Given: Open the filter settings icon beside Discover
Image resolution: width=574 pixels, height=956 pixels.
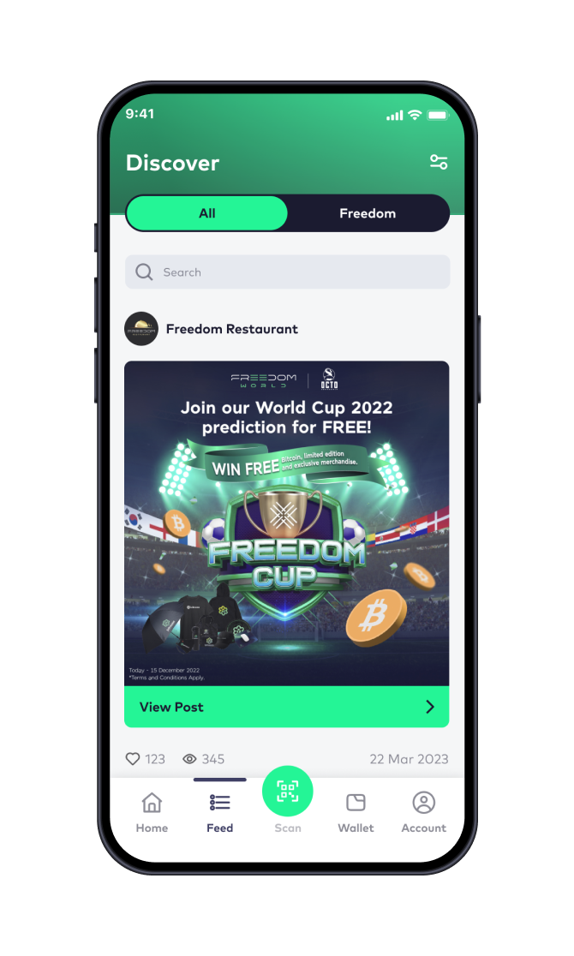Looking at the screenshot, I should pos(439,162).
